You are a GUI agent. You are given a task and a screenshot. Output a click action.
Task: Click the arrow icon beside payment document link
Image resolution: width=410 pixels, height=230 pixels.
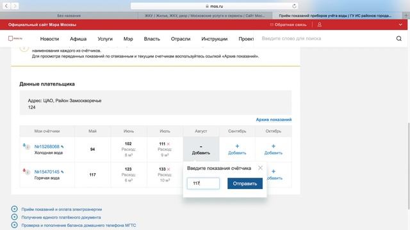(x=14, y=217)
